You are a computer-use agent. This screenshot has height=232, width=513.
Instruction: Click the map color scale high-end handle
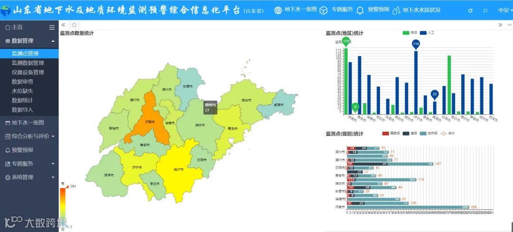point(67,186)
